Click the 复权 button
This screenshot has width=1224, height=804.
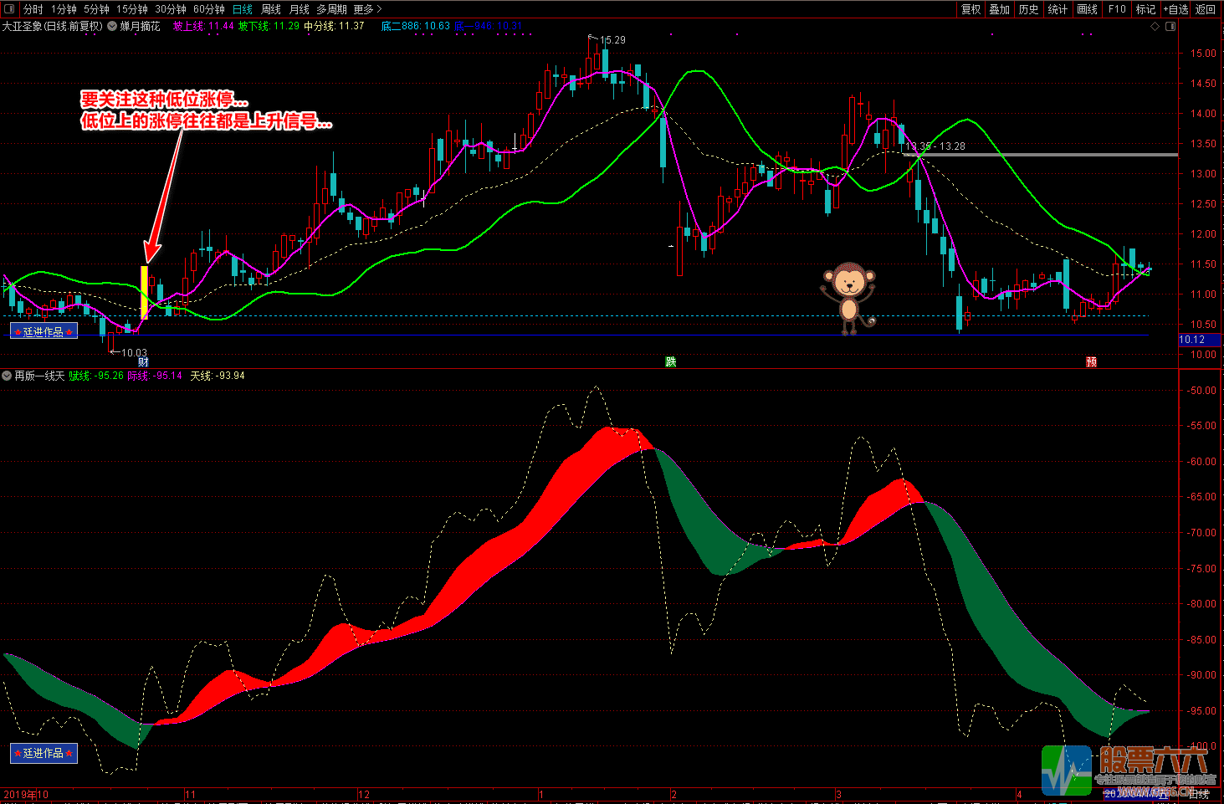[x=970, y=9]
